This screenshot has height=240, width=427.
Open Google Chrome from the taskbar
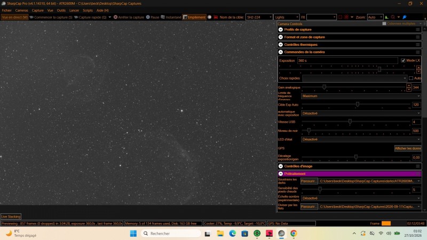(293, 234)
